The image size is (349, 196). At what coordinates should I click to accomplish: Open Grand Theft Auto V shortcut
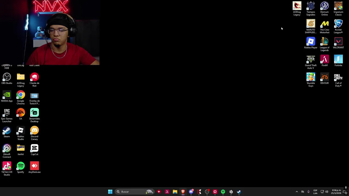[311, 62]
